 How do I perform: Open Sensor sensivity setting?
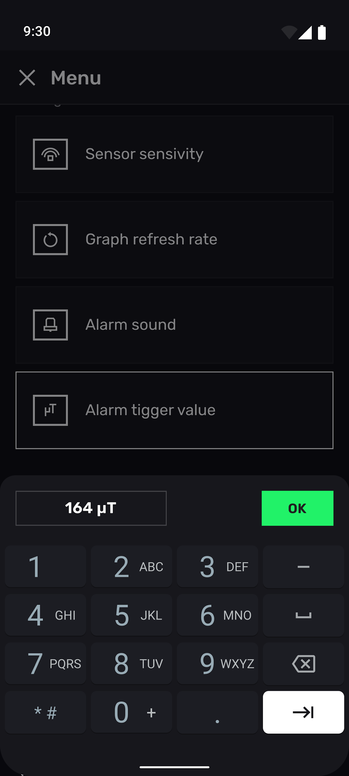tap(174, 154)
